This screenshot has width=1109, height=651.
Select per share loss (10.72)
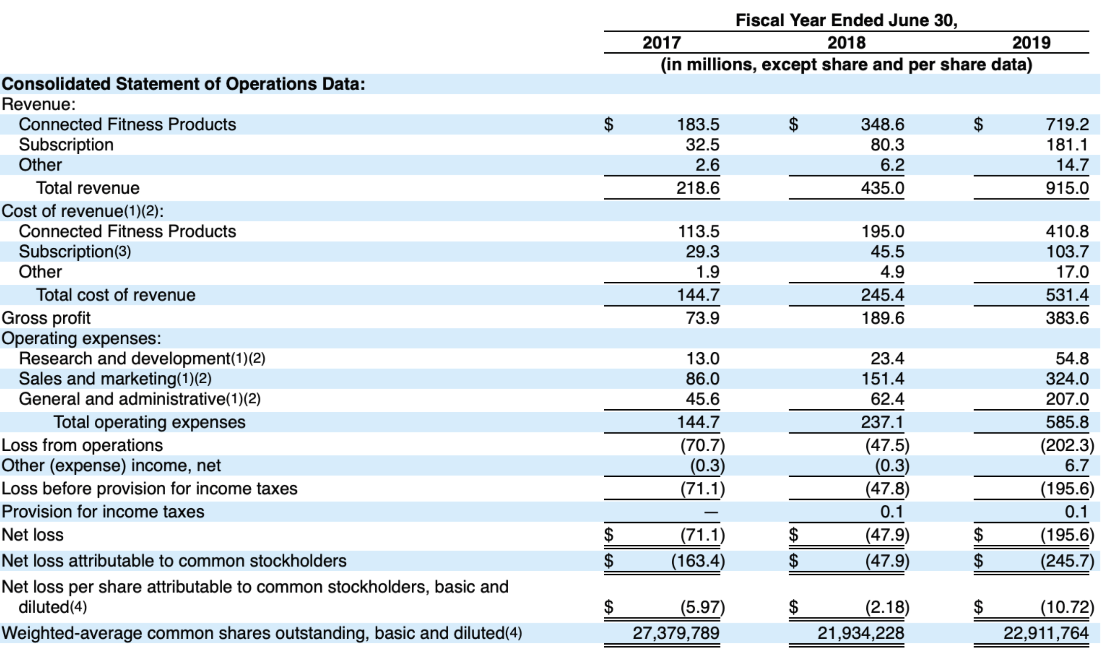[x=1067, y=607]
